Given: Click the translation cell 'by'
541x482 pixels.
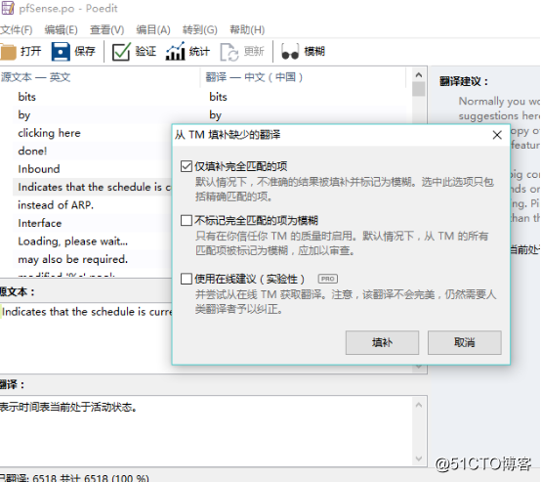Looking at the screenshot, I should coord(215,115).
